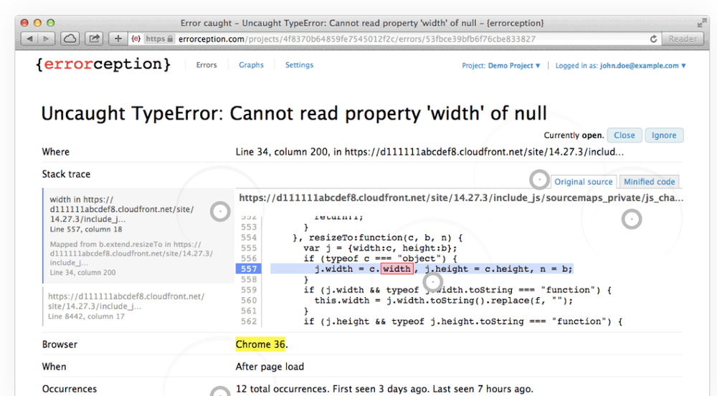Open the Errors navigation item

206,65
